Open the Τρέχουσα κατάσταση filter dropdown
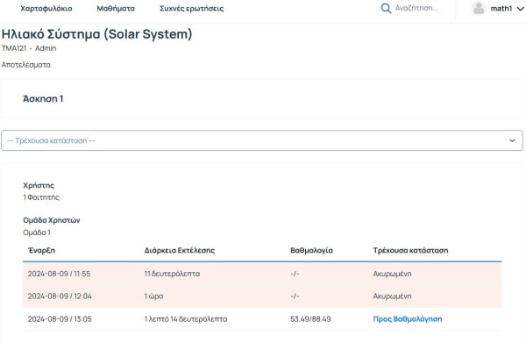 click(262, 140)
